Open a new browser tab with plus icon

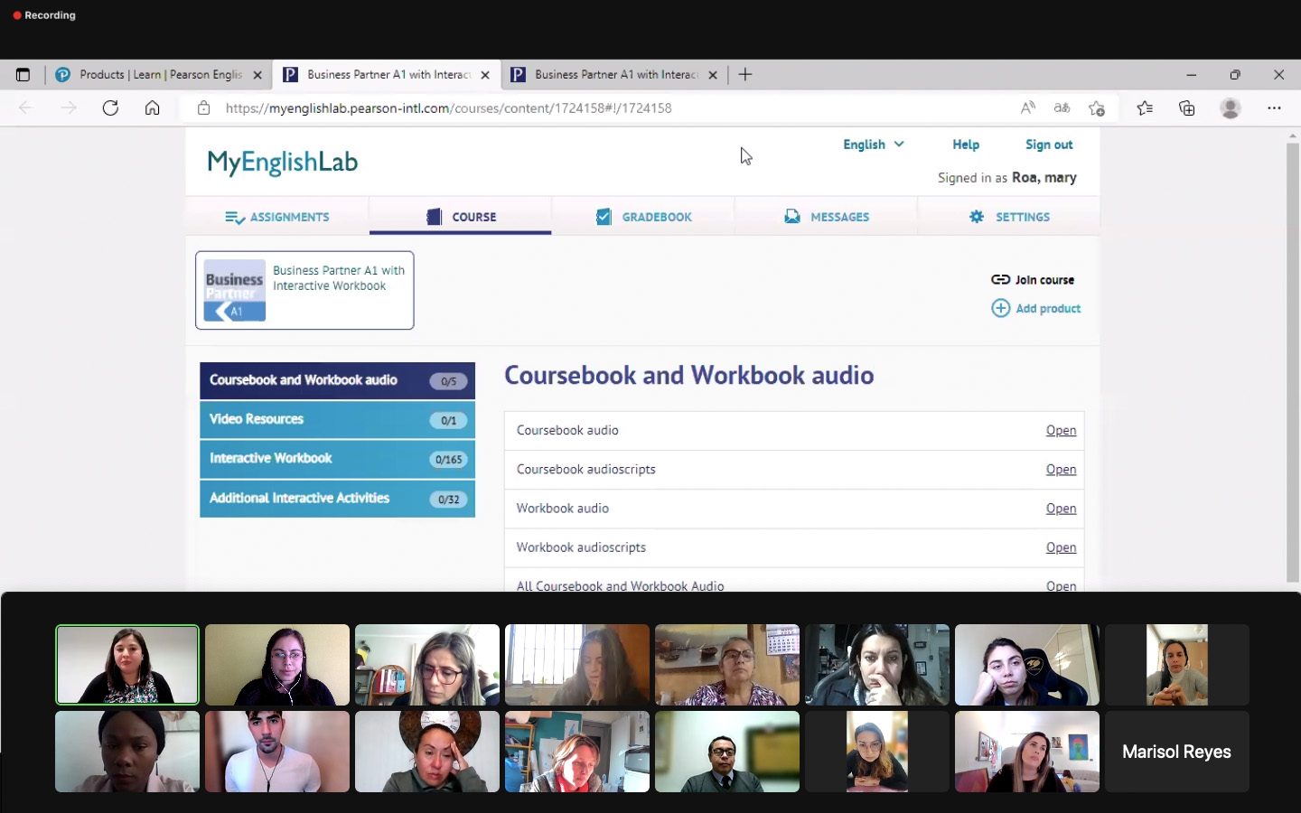745,75
